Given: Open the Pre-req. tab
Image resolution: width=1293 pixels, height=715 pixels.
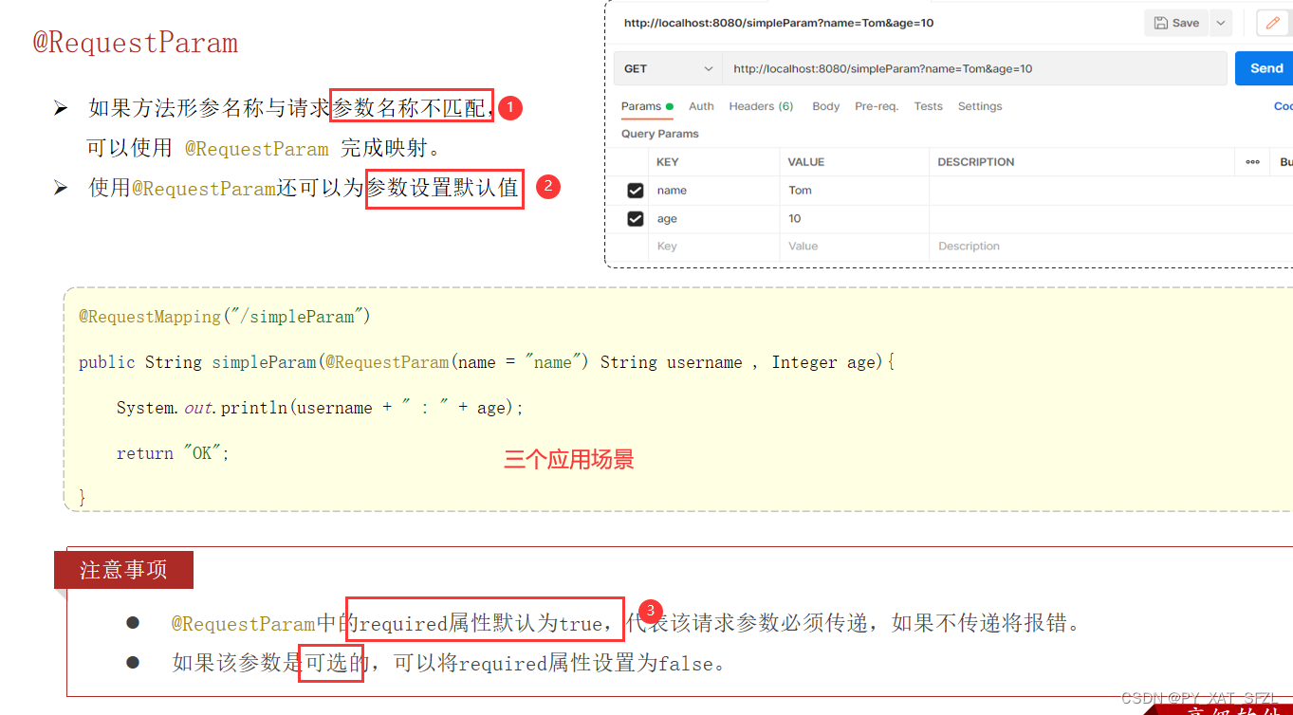Looking at the screenshot, I should pos(877,106).
